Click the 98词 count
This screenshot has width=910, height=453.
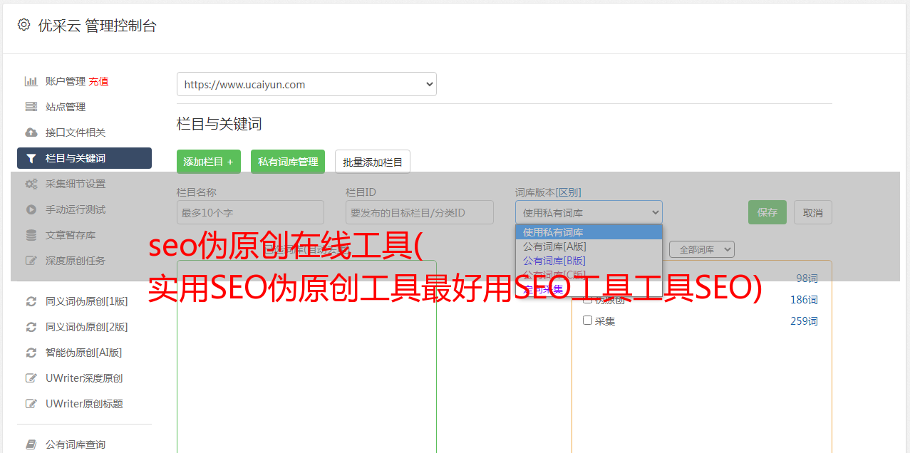click(x=807, y=278)
